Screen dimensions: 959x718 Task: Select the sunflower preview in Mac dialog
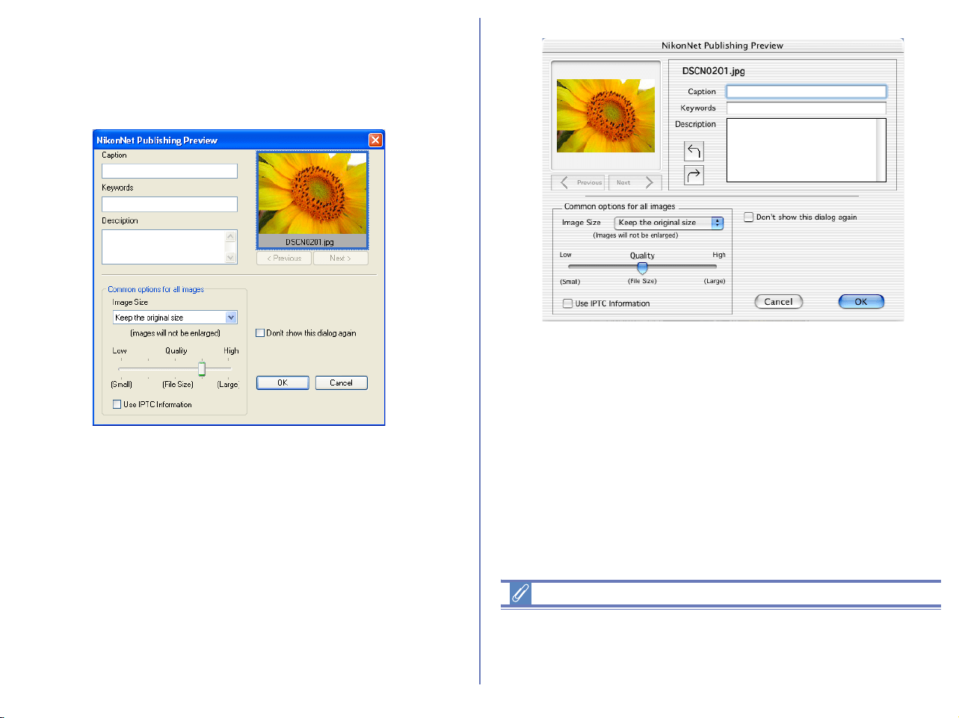coord(605,116)
